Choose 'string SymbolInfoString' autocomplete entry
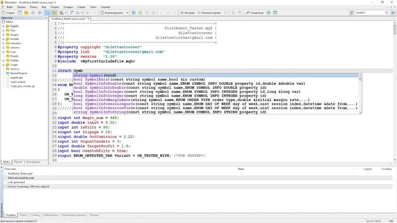The height and width of the screenshot is (223, 397). 216,112
